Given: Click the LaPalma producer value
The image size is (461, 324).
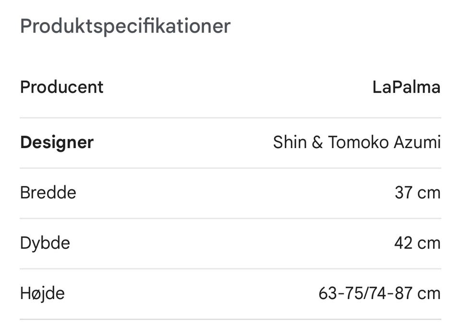Looking at the screenshot, I should 406,87.
